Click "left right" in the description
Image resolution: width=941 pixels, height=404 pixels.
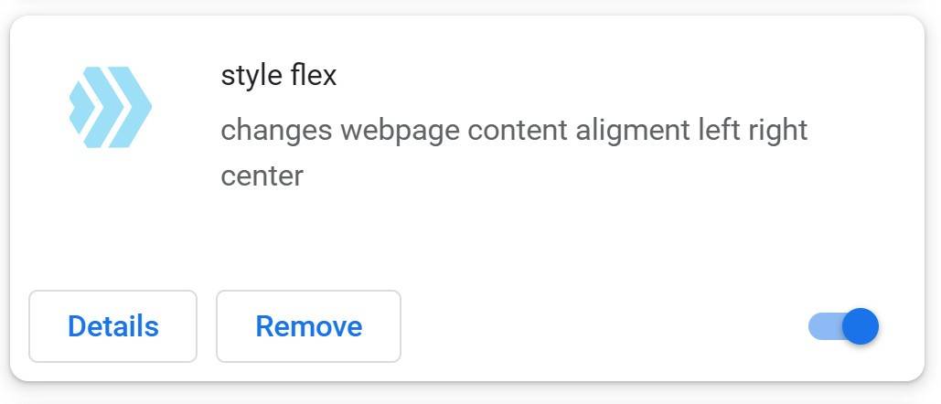[753, 130]
